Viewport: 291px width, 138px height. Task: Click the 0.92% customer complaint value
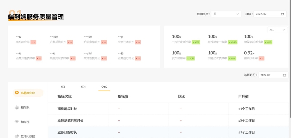click(249, 53)
